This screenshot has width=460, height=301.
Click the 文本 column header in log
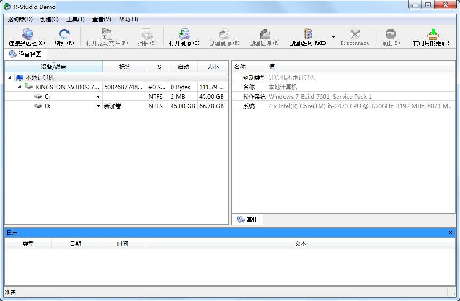300,244
